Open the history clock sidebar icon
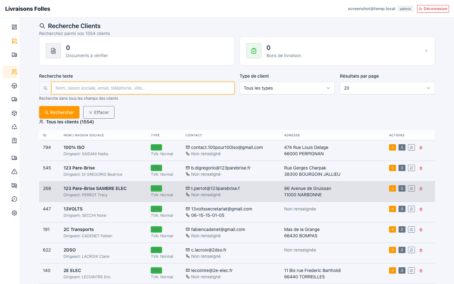Image resolution: width=454 pixels, height=284 pixels. (x=14, y=199)
